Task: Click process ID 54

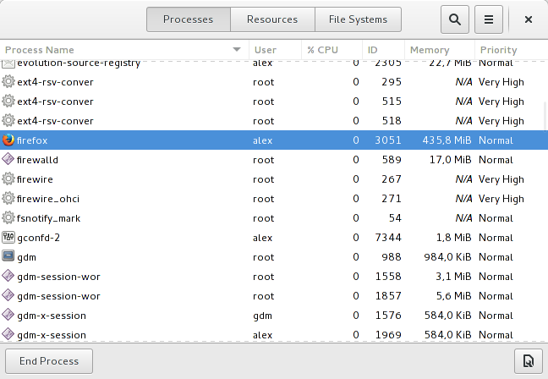Action: 395,218
